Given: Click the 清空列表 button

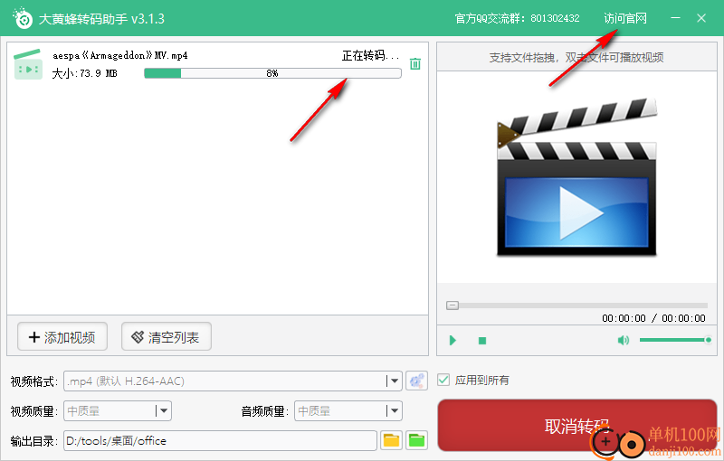Looking at the screenshot, I should click(167, 337).
